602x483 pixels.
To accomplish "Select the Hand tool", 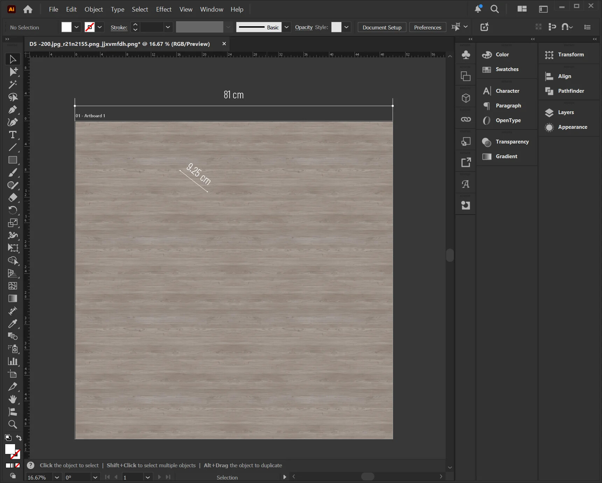I will coord(13,399).
